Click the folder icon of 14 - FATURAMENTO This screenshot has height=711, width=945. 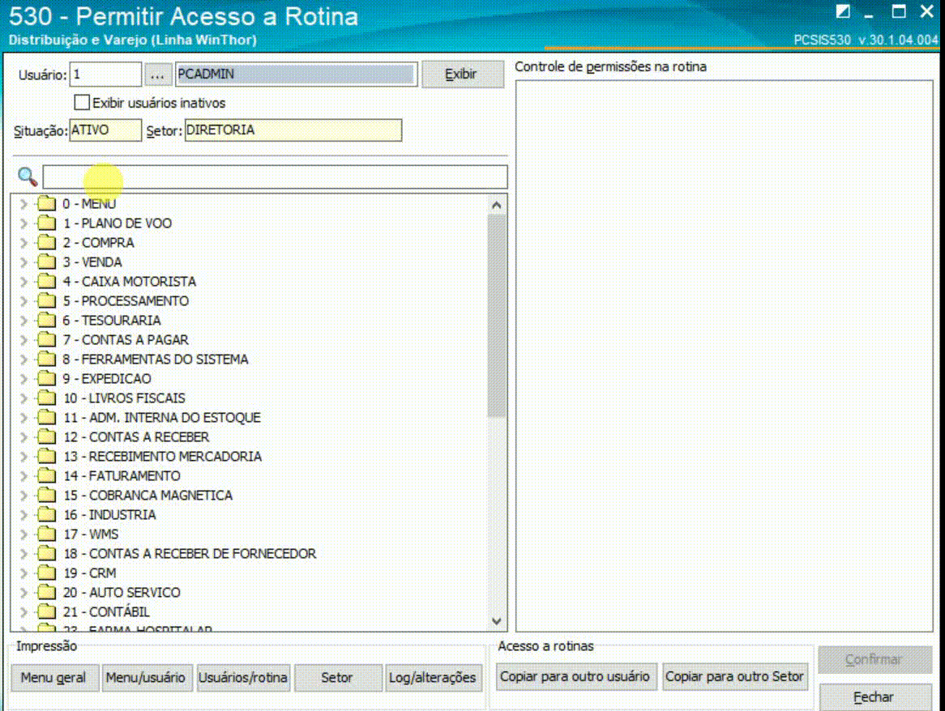46,475
